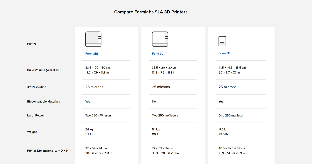Image resolution: width=312 pixels, height=164 pixels.
Task: Open the Form 3BL link
Action: point(92,54)
